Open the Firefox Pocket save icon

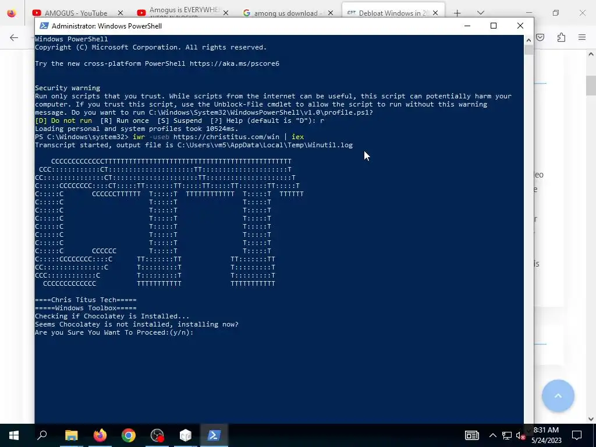540,37
